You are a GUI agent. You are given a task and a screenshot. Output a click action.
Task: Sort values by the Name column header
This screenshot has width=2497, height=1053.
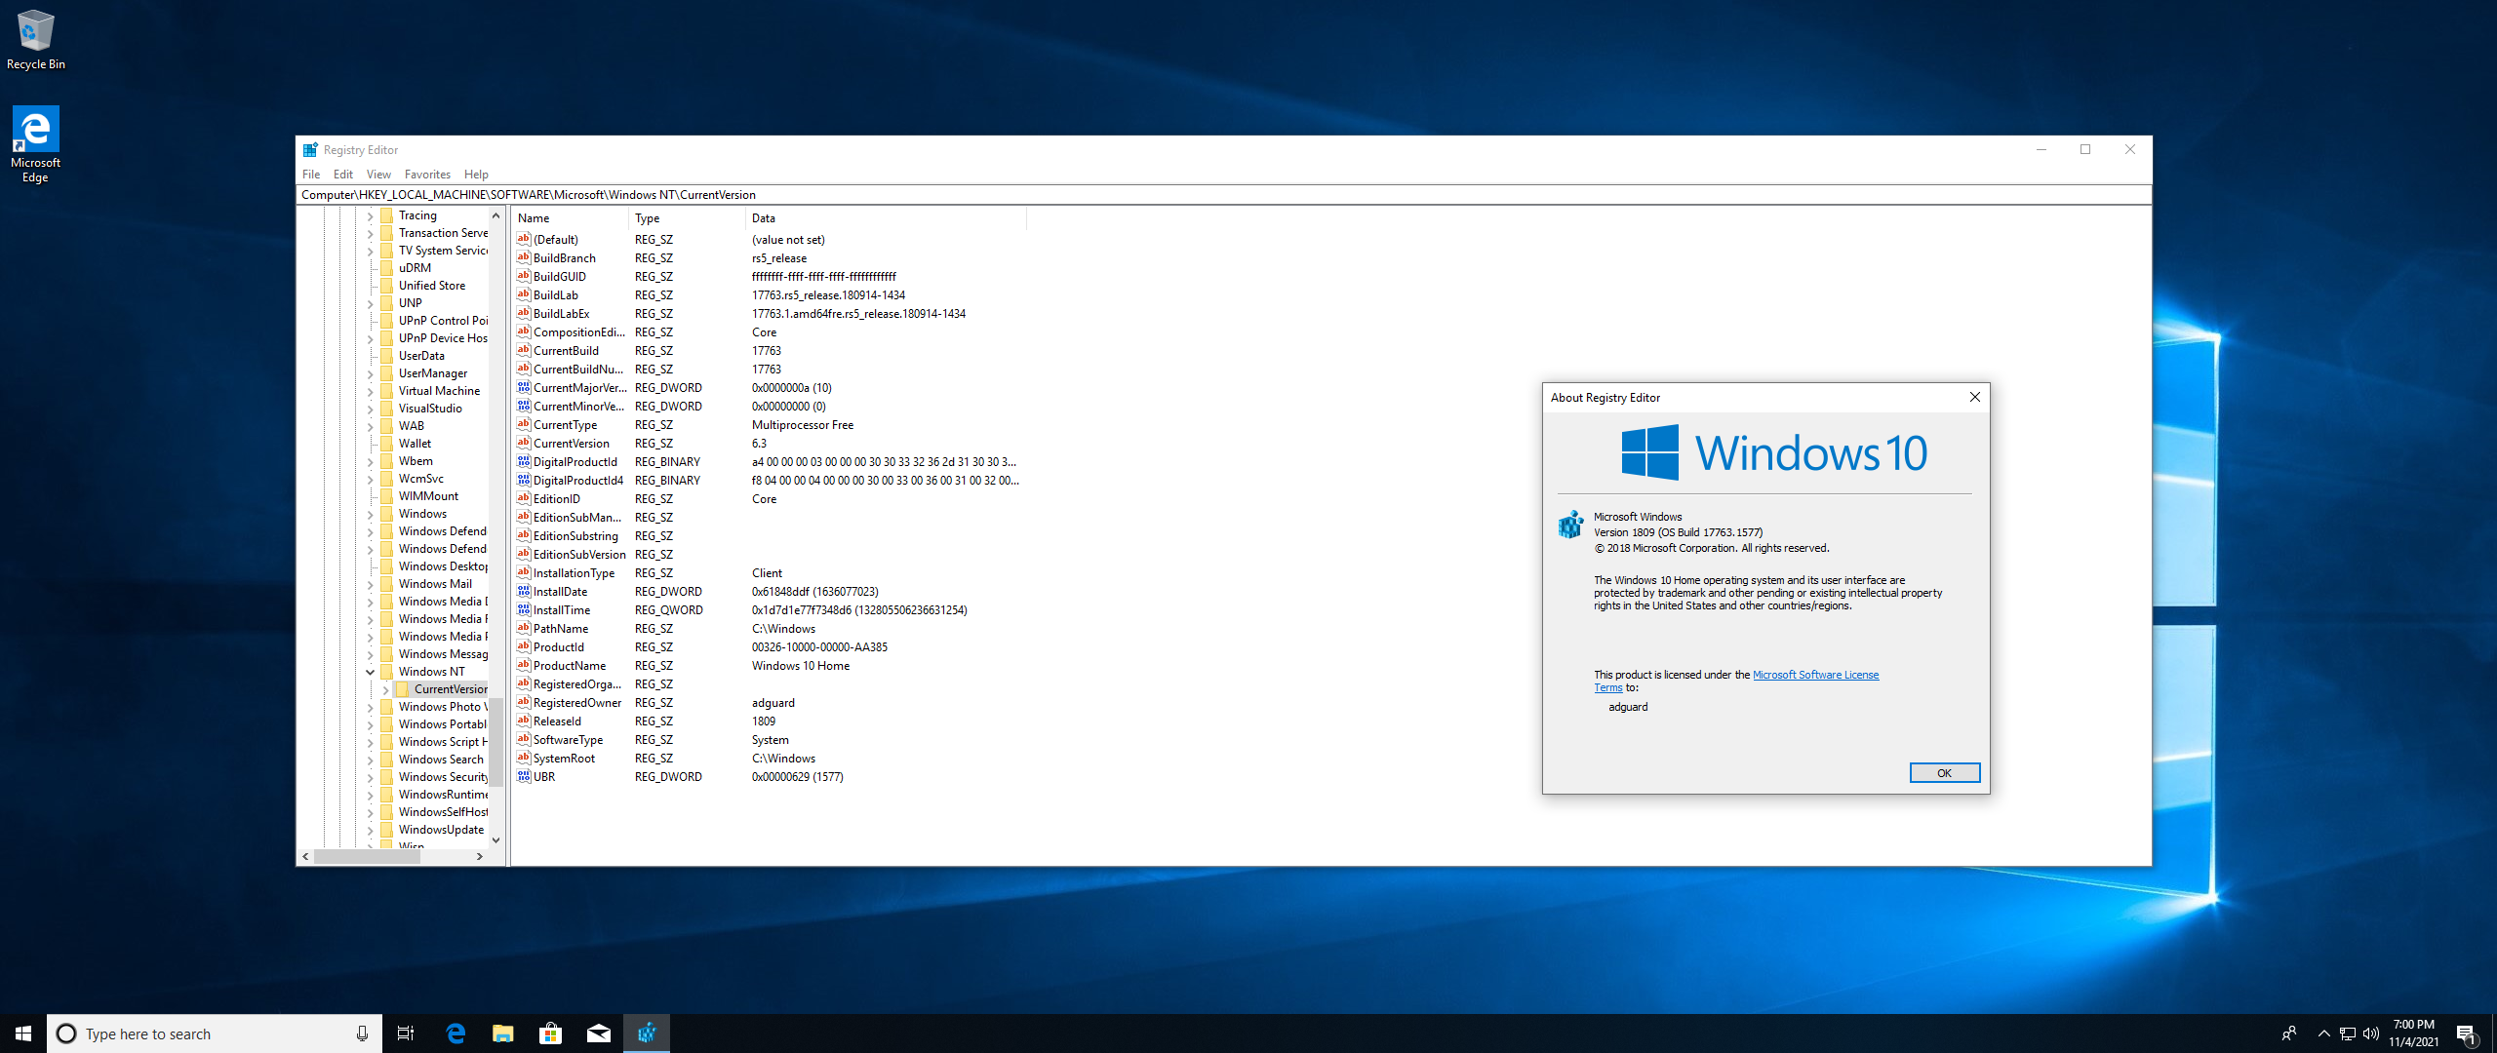[x=570, y=218]
